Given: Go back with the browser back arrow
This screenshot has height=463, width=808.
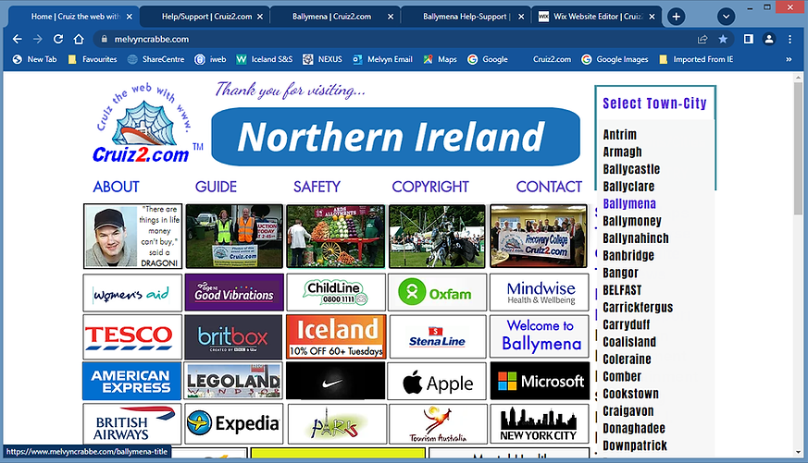Looking at the screenshot, I should coord(17,39).
